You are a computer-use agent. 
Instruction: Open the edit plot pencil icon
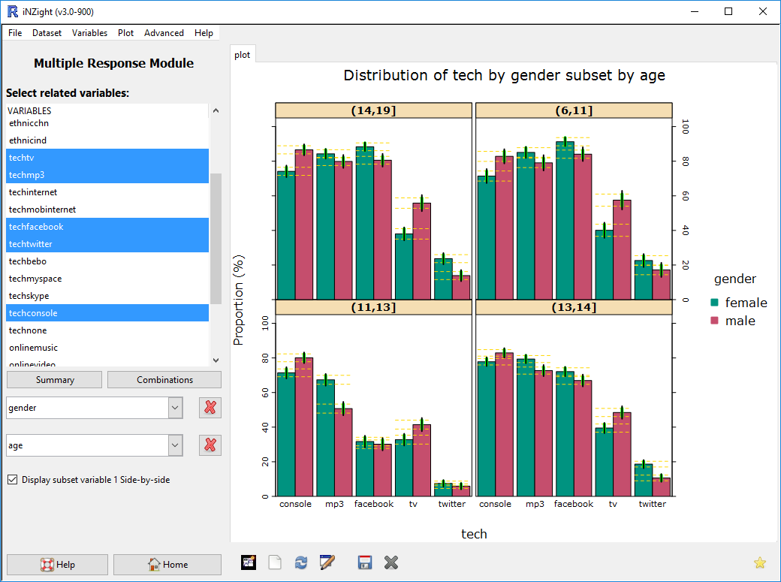pos(327,562)
